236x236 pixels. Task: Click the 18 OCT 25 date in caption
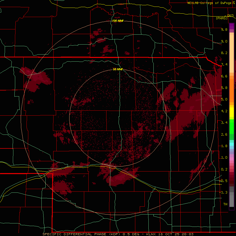169,234
